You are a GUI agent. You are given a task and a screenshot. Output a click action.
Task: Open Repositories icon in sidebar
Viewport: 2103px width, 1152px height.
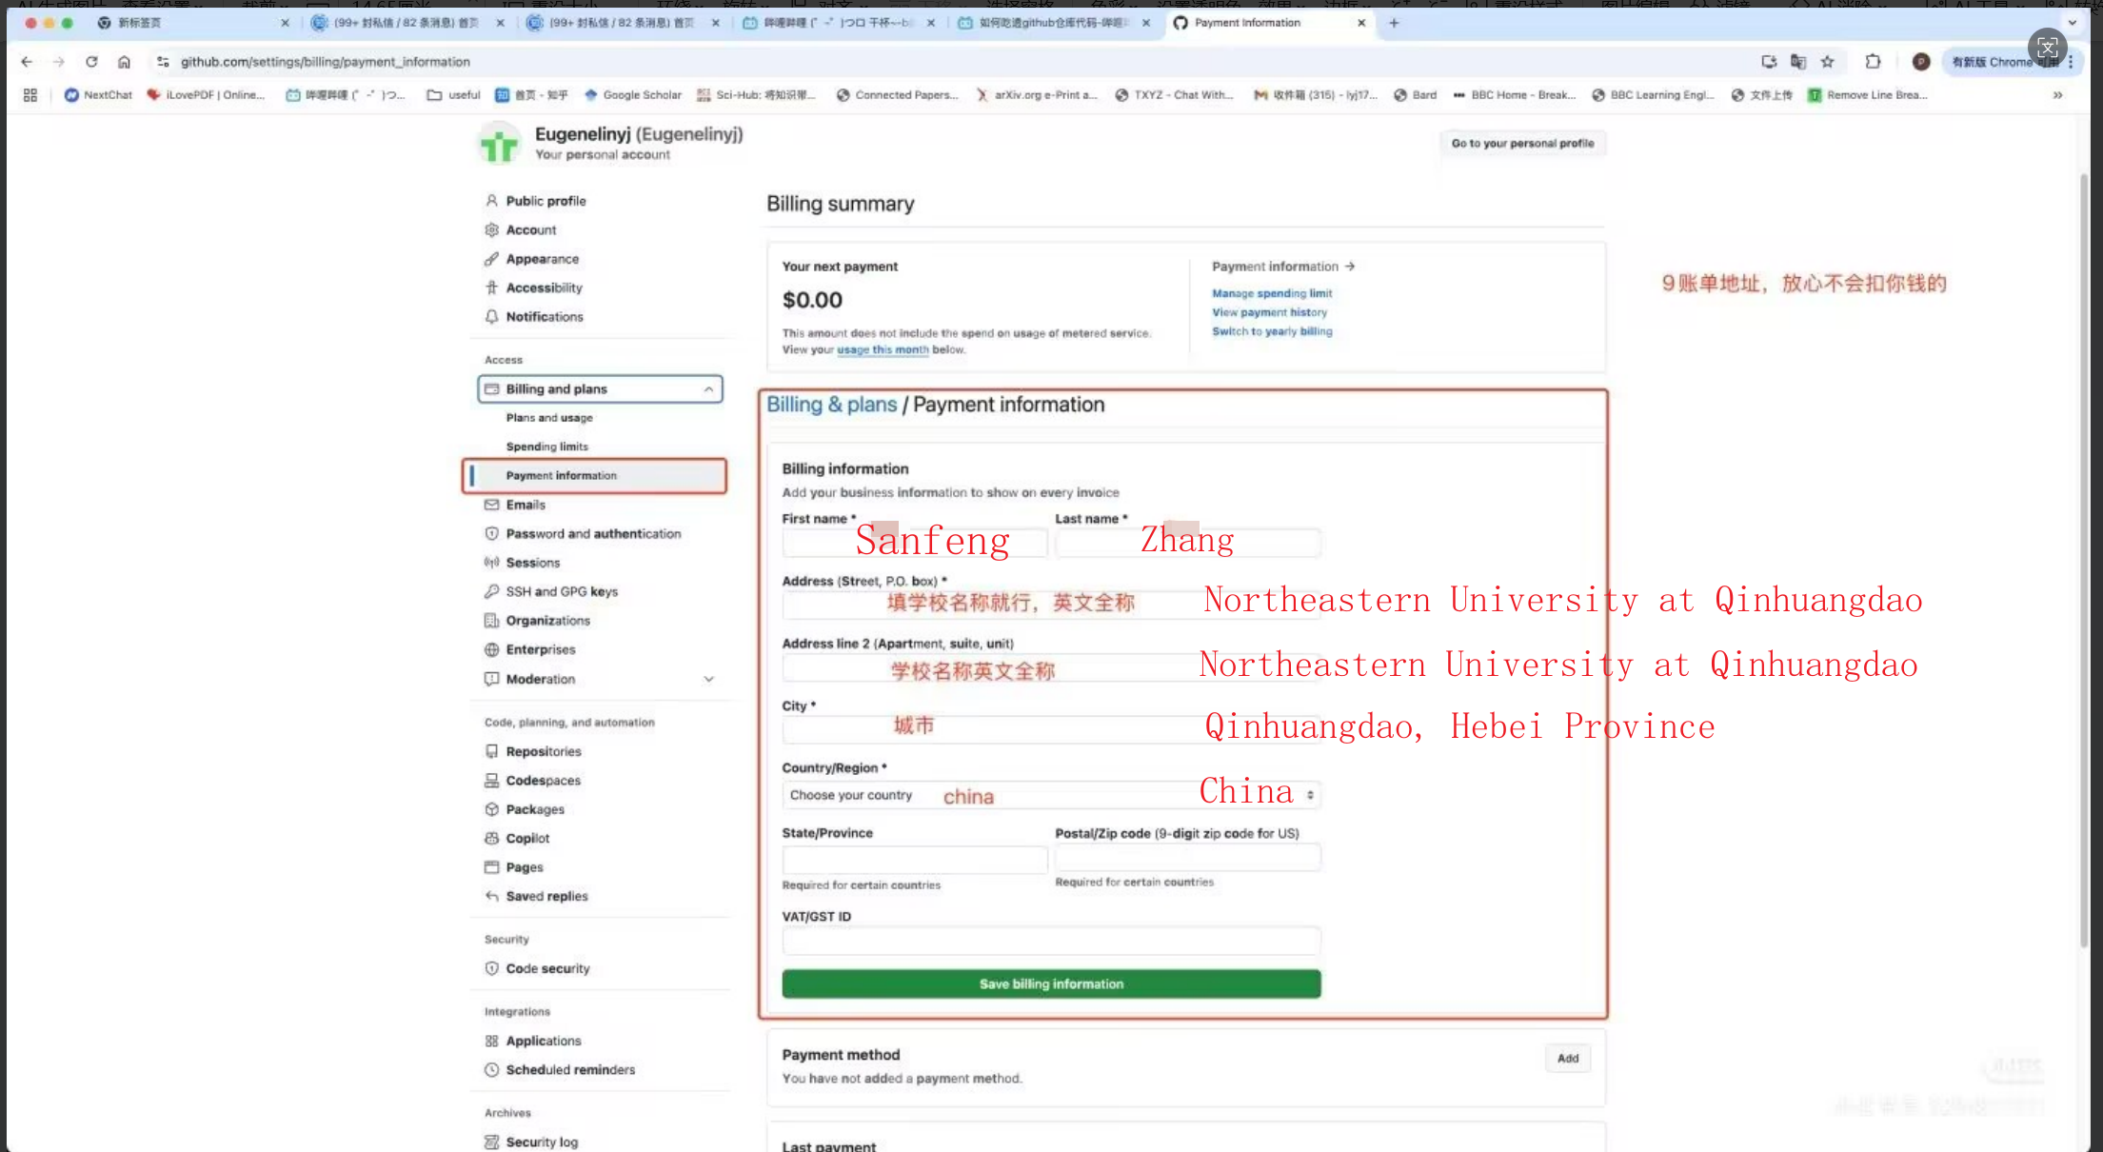(x=491, y=751)
